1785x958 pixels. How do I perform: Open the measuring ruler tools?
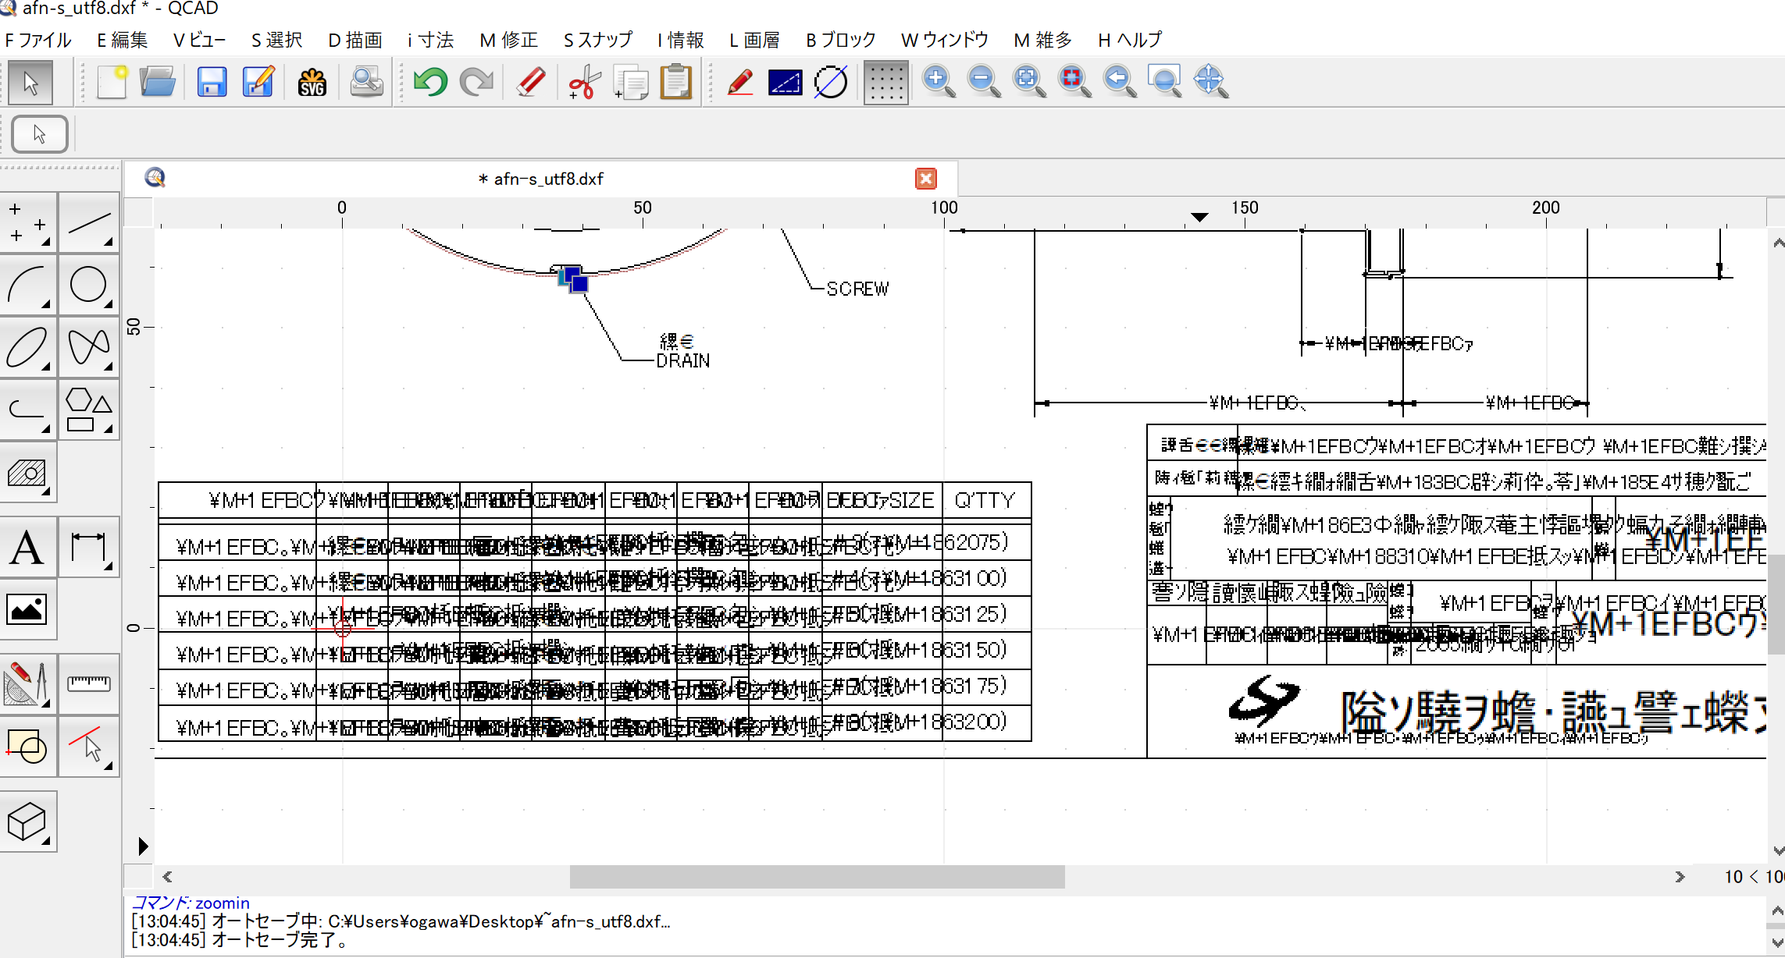tap(89, 684)
